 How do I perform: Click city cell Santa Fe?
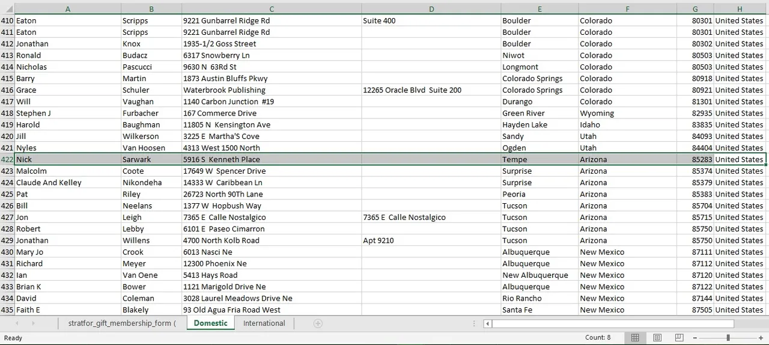(x=540, y=310)
